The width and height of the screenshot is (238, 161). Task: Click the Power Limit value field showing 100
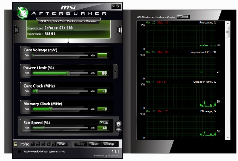click(x=102, y=73)
